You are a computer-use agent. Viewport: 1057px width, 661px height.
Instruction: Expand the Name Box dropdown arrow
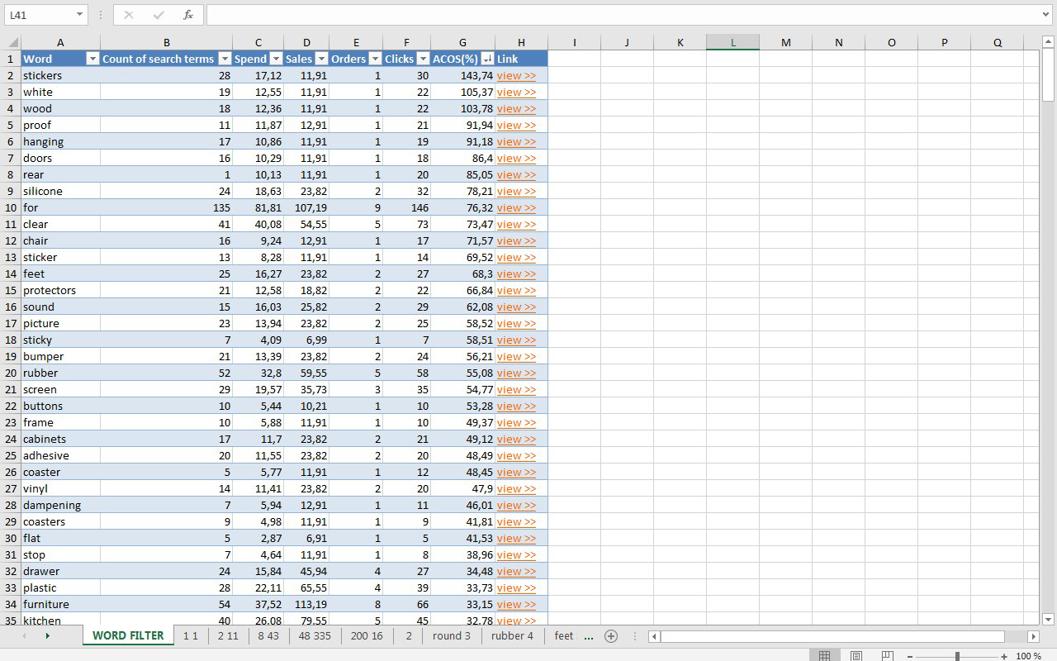[79, 15]
